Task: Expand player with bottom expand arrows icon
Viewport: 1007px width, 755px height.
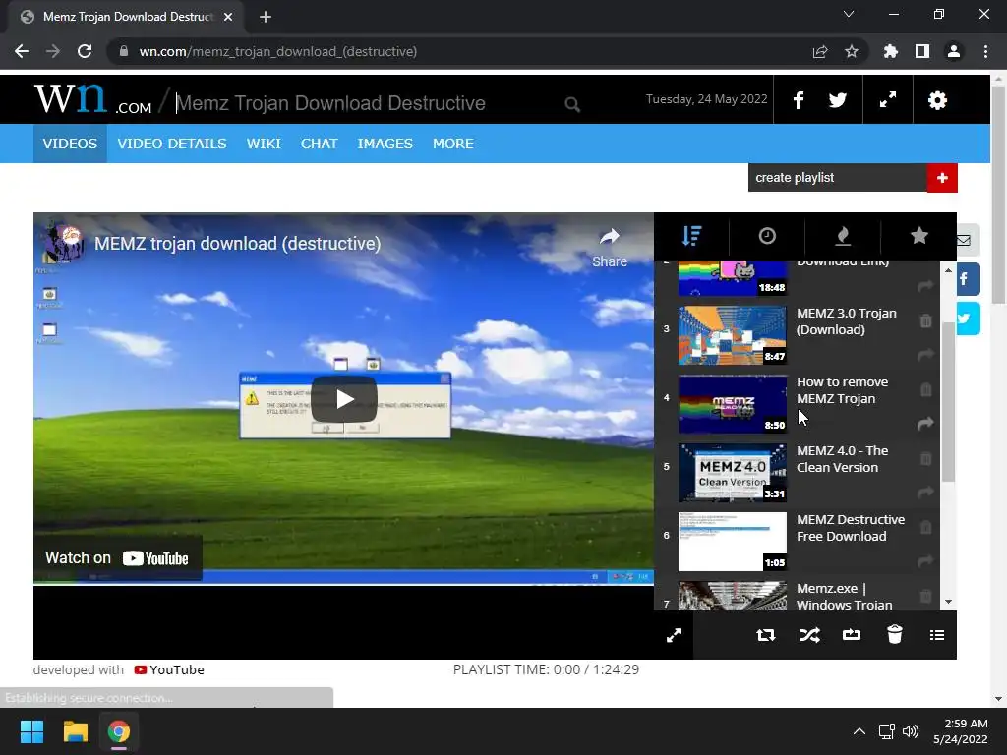Action: 674,636
